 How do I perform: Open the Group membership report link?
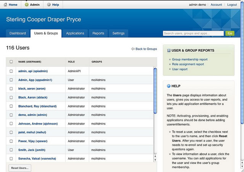pyautogui.click(x=189, y=59)
